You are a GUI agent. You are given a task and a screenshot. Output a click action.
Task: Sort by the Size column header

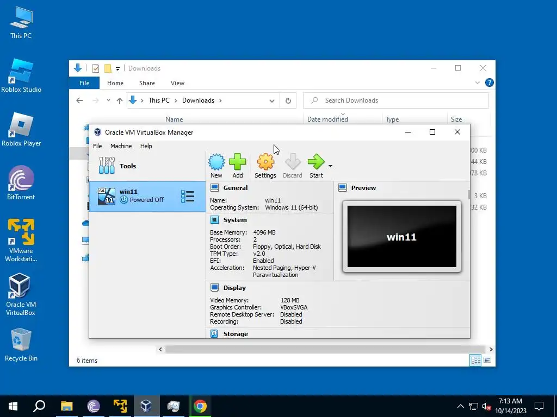456,119
